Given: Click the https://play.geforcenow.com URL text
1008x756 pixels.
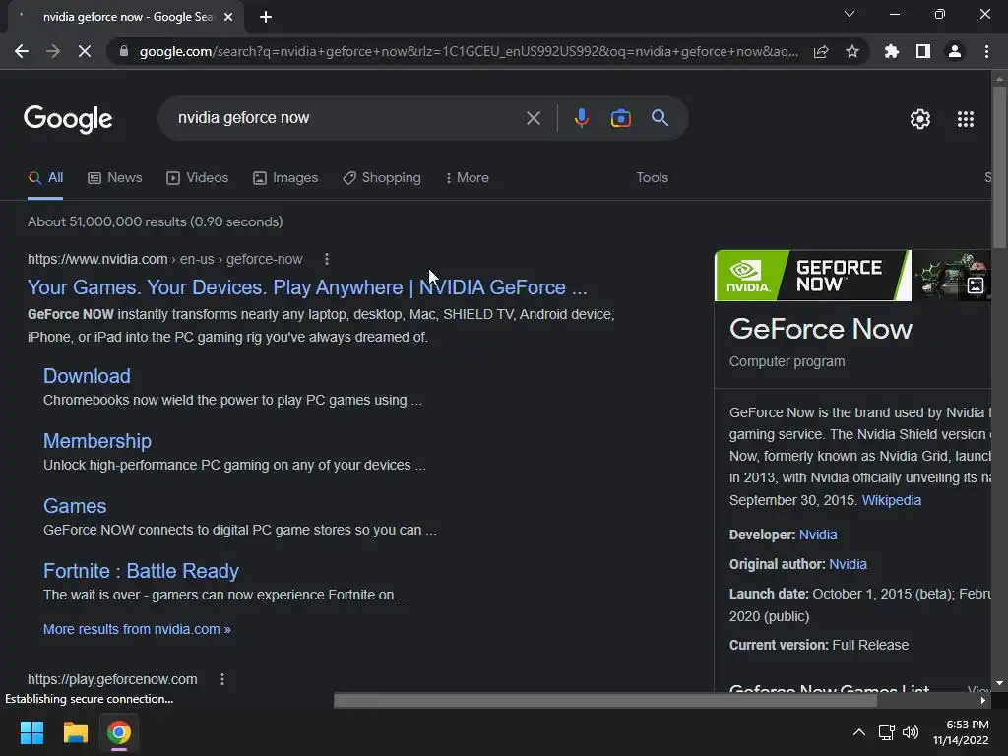Looking at the screenshot, I should (x=112, y=679).
